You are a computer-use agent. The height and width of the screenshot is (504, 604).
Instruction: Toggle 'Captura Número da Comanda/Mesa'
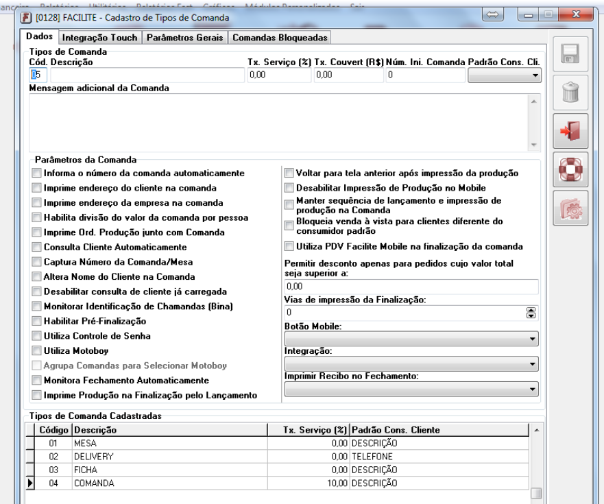click(x=36, y=262)
